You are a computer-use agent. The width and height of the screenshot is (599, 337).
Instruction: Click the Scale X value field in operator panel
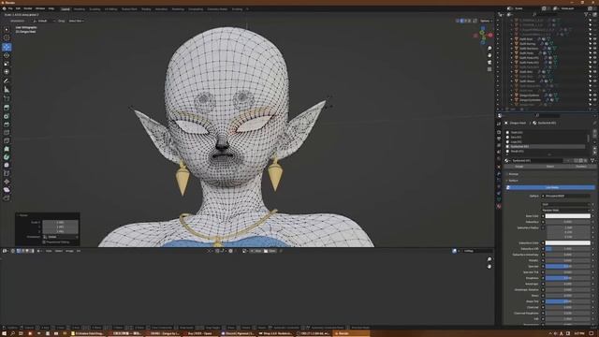(60, 223)
